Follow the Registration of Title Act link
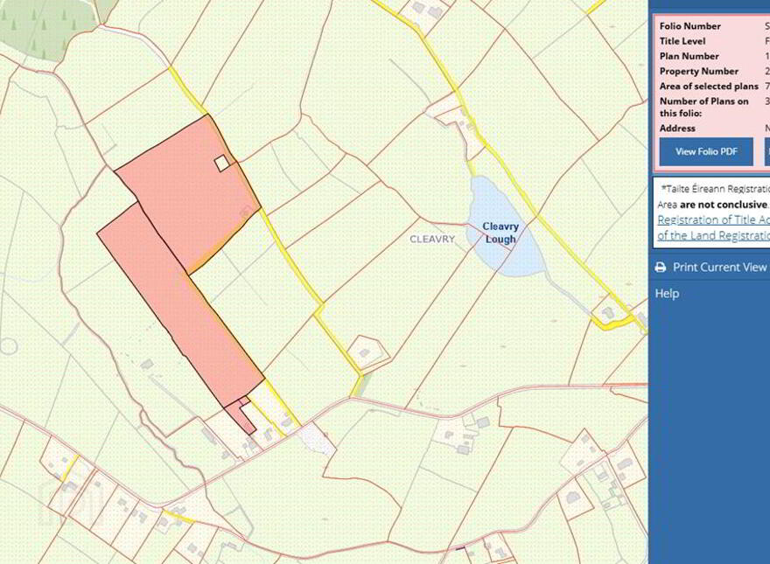Screen dimensions: 770x564 713,219
